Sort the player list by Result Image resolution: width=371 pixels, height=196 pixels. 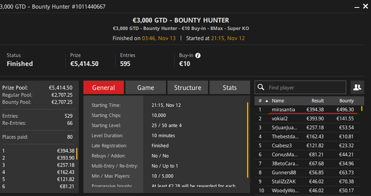317,101
